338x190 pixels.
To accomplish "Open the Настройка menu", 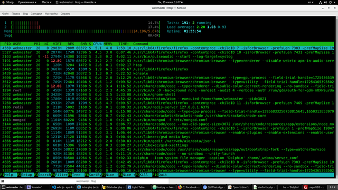I will pos(51,14).
